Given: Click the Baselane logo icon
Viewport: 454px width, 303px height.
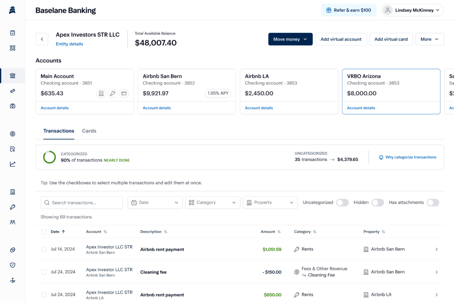Looking at the screenshot, I should (x=12, y=10).
